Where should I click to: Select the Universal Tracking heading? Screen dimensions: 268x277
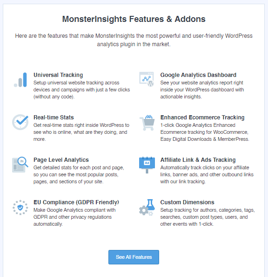click(x=58, y=75)
